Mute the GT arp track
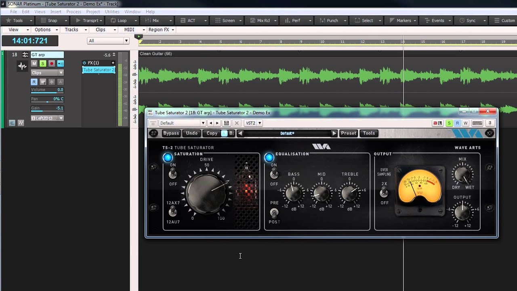Viewport: 517px width, 291px height. 34,63
